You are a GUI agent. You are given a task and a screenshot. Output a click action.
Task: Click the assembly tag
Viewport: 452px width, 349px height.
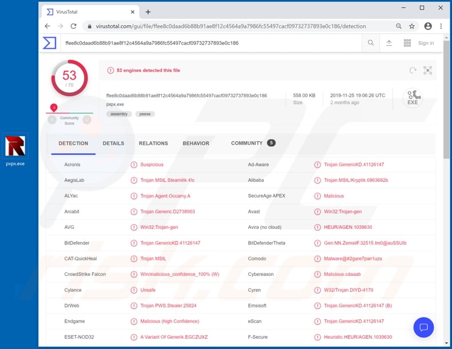[119, 114]
